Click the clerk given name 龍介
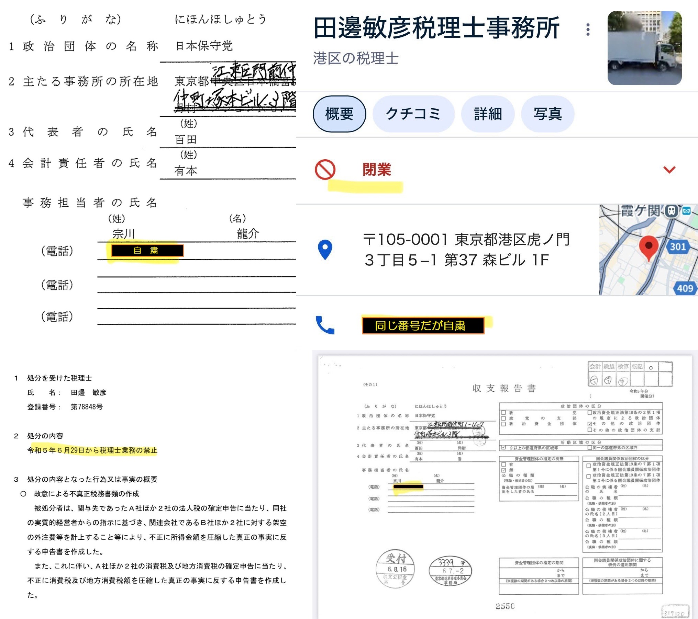 pos(248,233)
